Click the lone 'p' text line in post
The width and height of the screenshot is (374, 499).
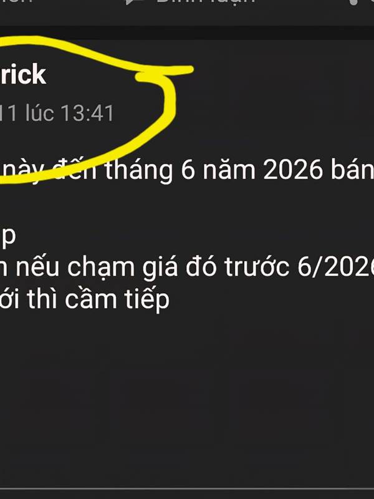click(7, 237)
